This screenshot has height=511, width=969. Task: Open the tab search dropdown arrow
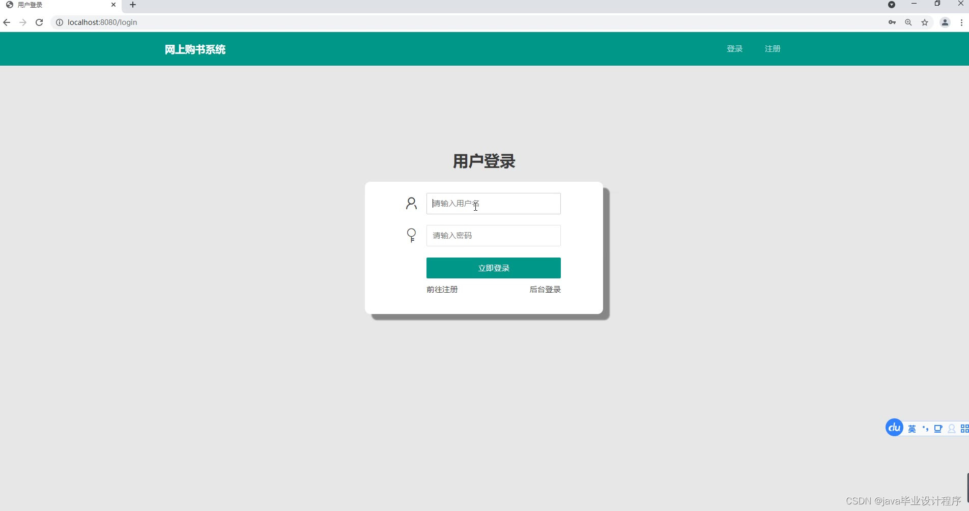coord(892,5)
